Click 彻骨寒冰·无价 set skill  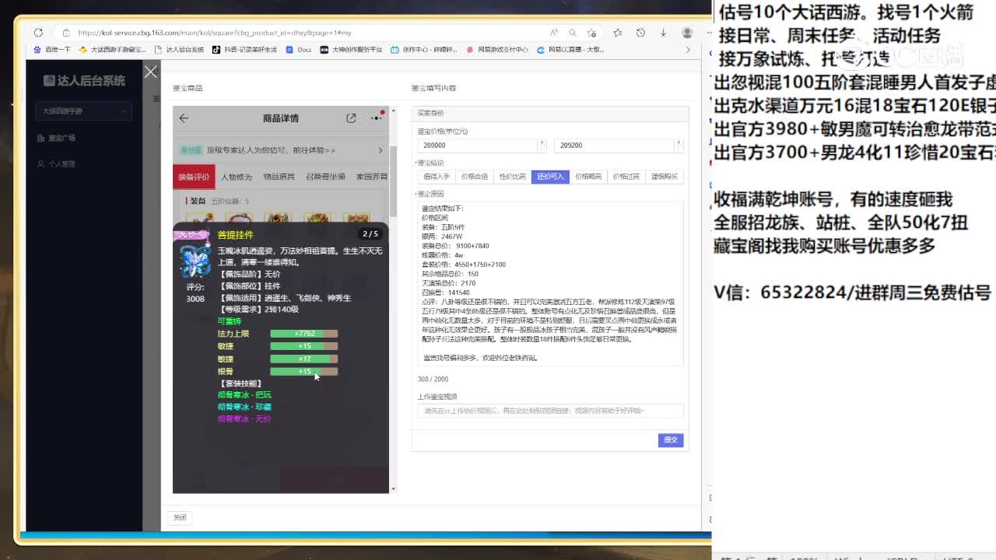point(244,418)
